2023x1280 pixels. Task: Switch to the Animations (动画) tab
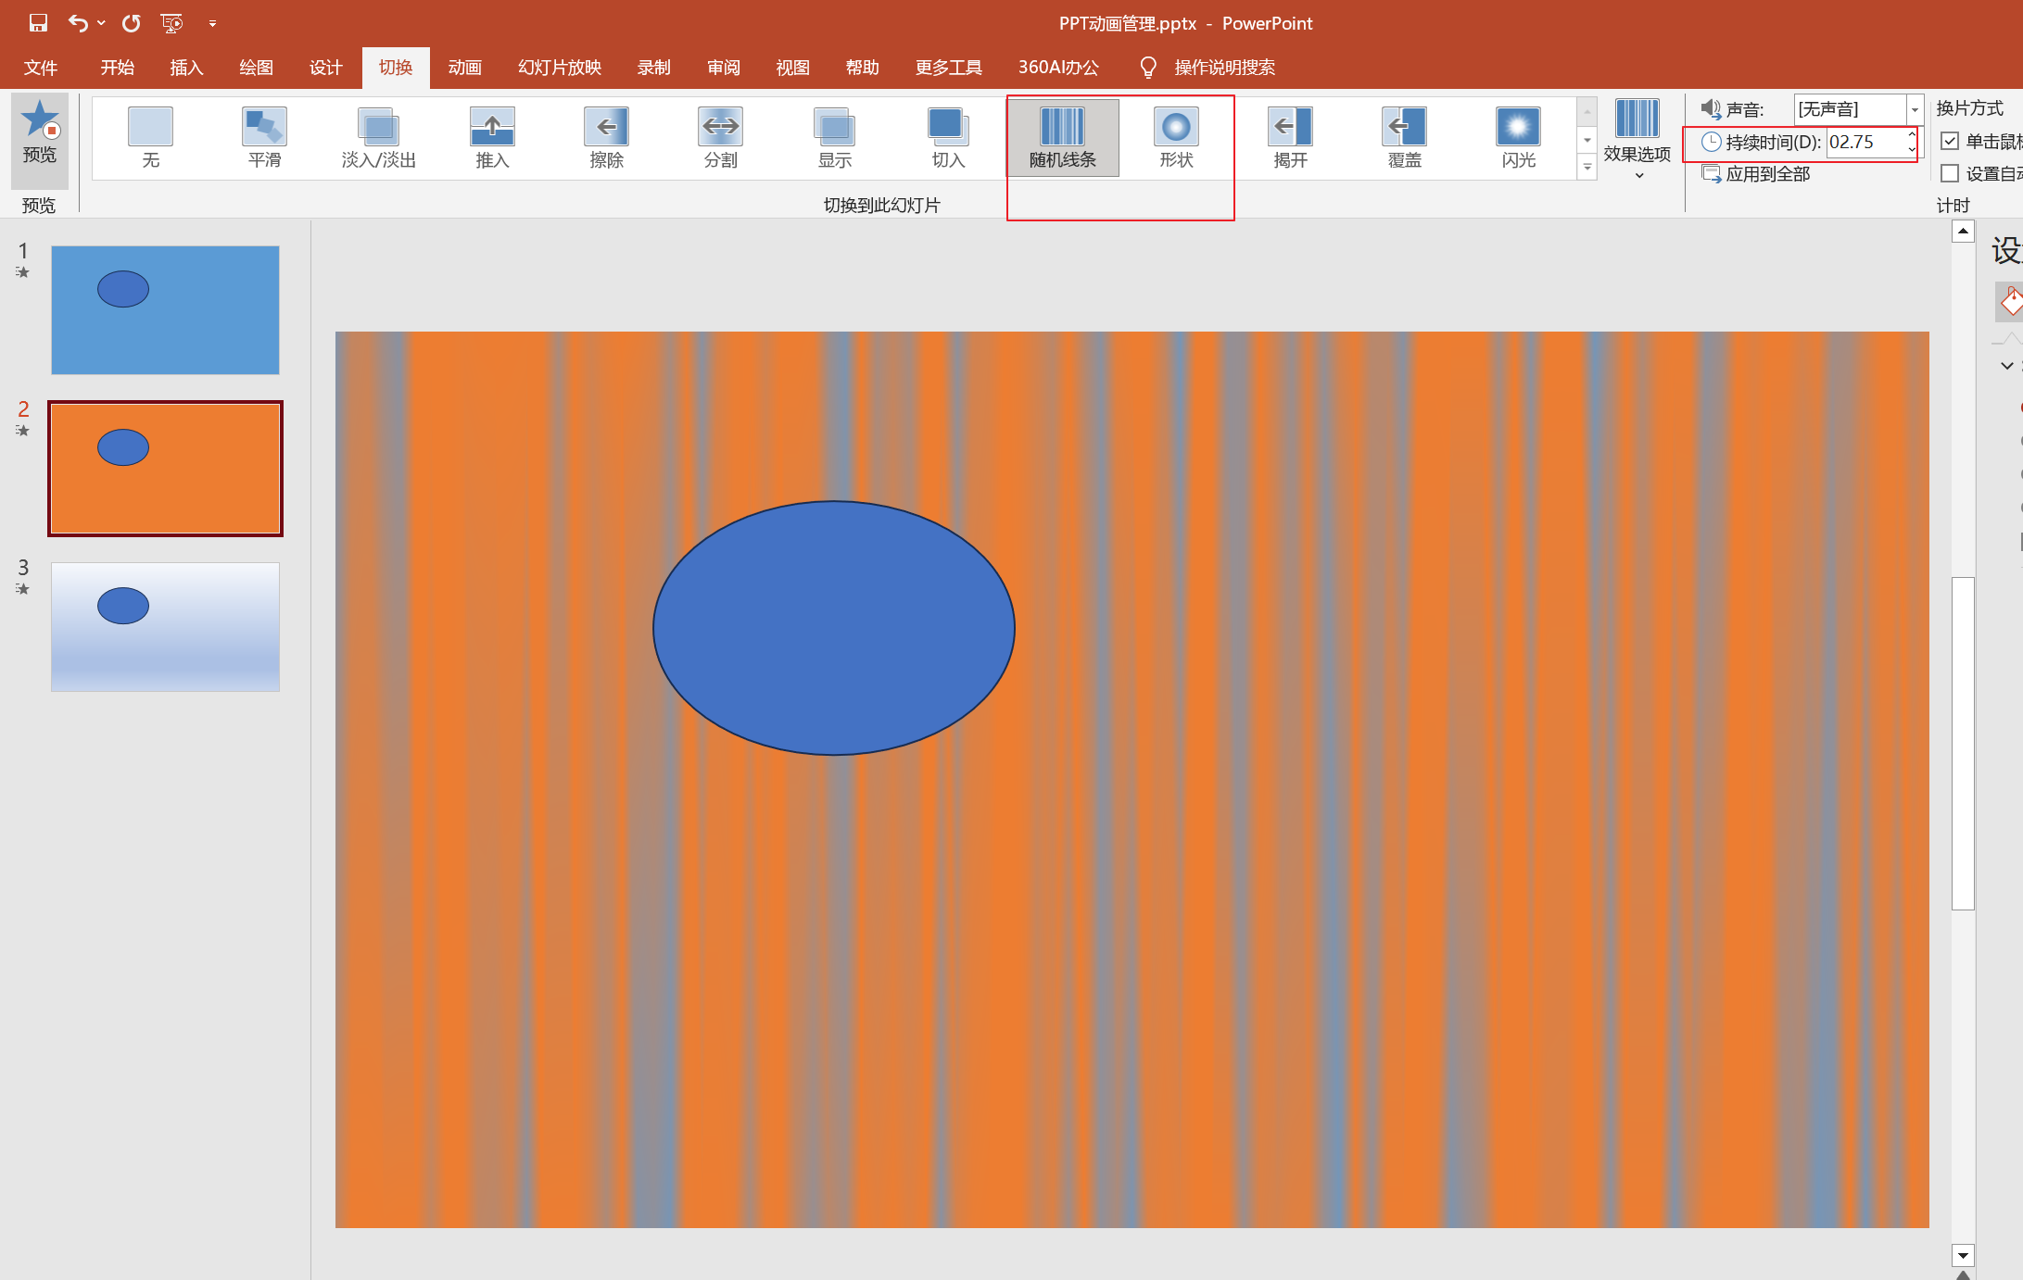click(x=464, y=68)
